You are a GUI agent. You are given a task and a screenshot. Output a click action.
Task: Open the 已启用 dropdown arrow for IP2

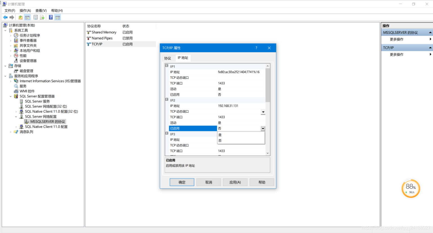pyautogui.click(x=263, y=128)
